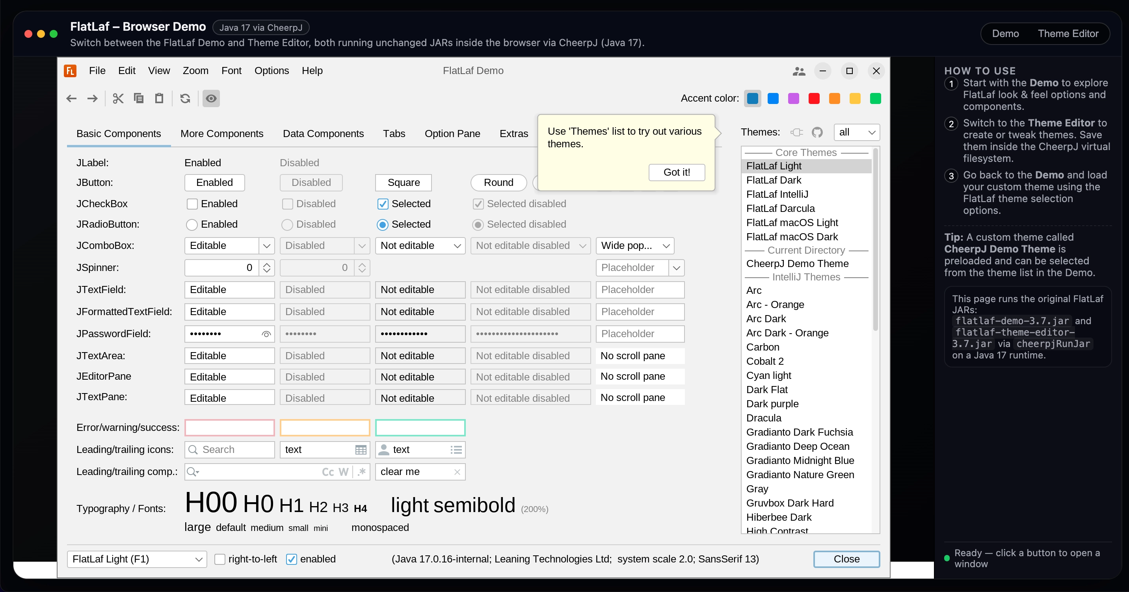Click the GitHub icon beside Themes

point(817,132)
